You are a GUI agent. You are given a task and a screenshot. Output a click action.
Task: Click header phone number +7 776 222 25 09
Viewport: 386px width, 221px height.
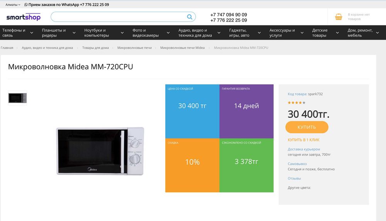coord(229,20)
